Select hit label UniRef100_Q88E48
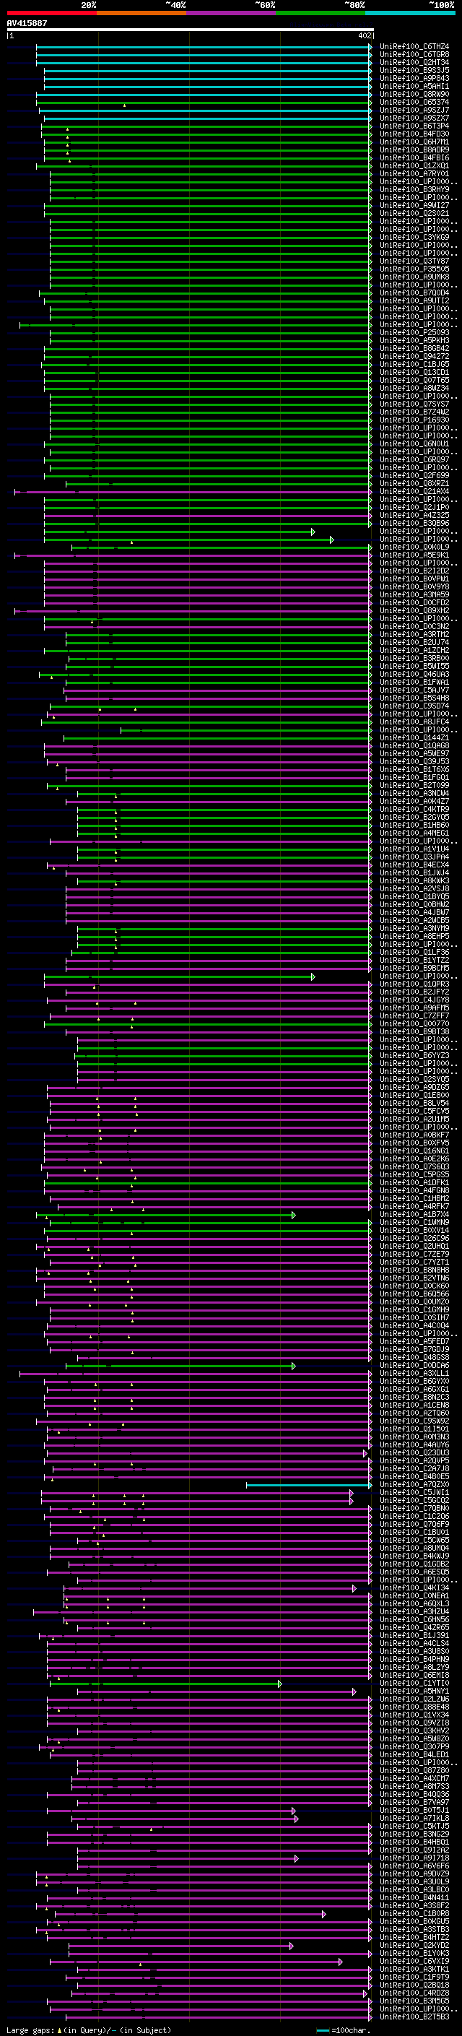Viewport: 462px width, 2036px height. coord(414,1707)
